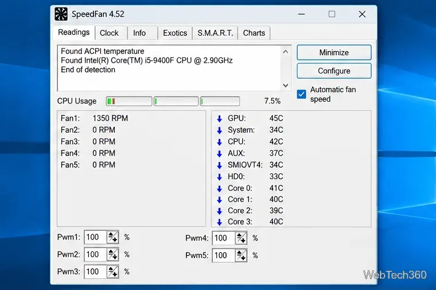Click the Core 1 temperature arrow icon
Viewport: 436px width, 290px height.
(219, 200)
